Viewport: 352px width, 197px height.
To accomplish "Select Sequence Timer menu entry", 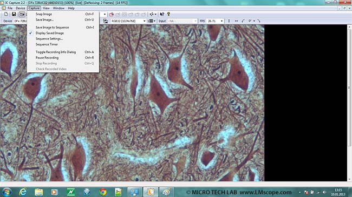I will 63,44.
